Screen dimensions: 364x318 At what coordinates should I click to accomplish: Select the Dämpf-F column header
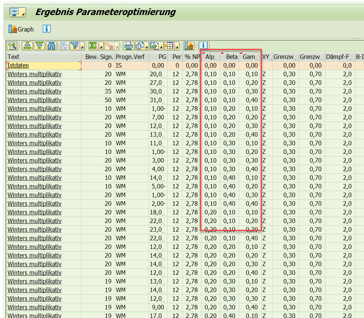(340, 57)
